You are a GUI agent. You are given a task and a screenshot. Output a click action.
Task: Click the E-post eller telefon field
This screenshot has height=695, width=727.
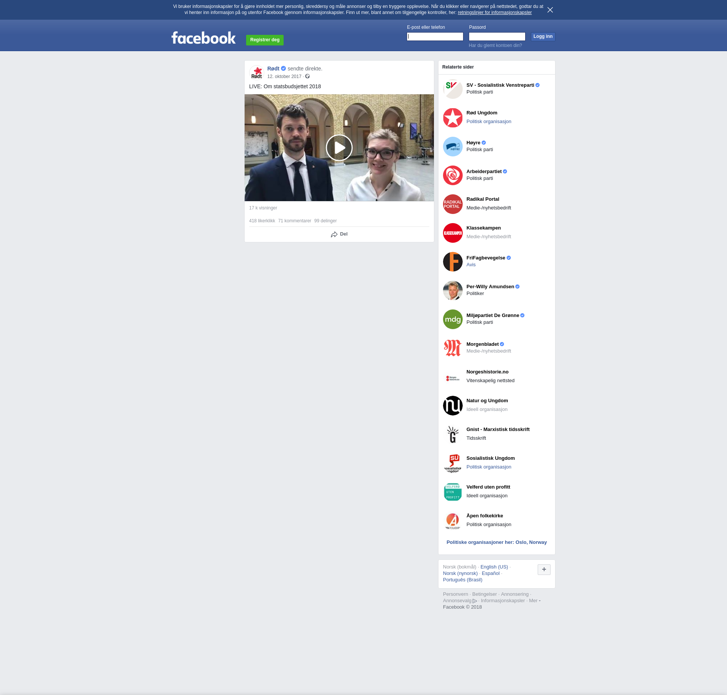coord(435,37)
